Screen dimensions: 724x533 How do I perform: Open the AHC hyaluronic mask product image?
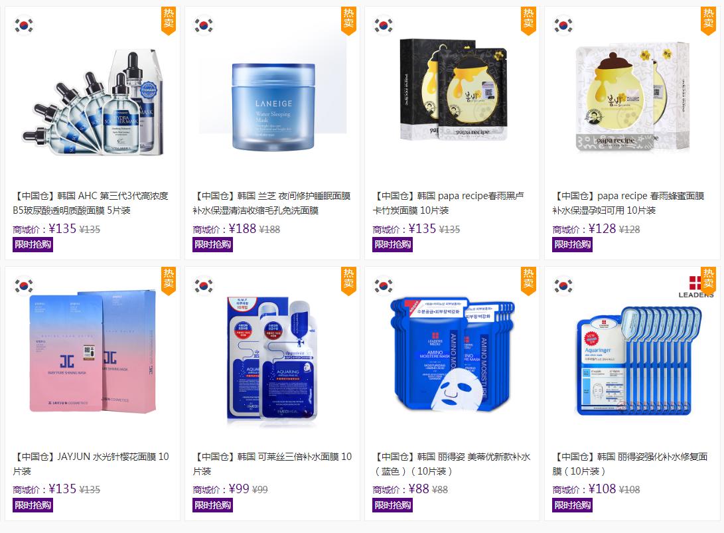point(94,102)
